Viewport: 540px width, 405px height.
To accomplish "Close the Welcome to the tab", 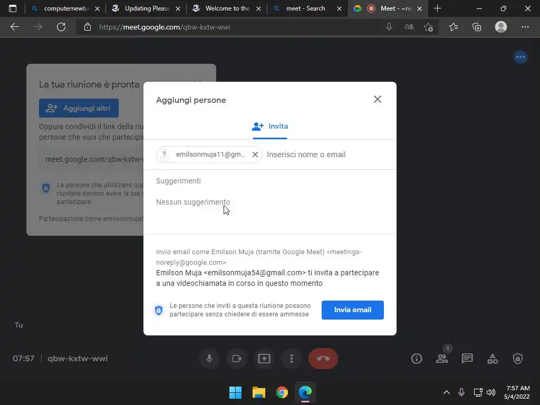I will pyautogui.click(x=258, y=8).
